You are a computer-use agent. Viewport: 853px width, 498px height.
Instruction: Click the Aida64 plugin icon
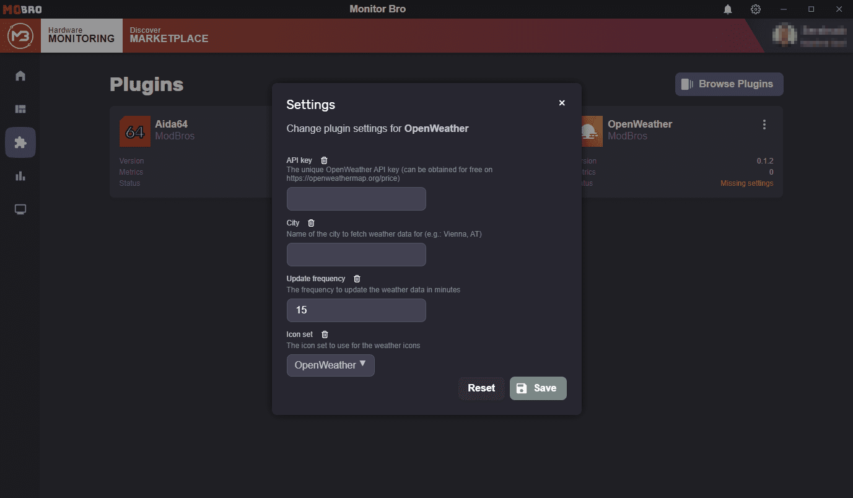(135, 131)
